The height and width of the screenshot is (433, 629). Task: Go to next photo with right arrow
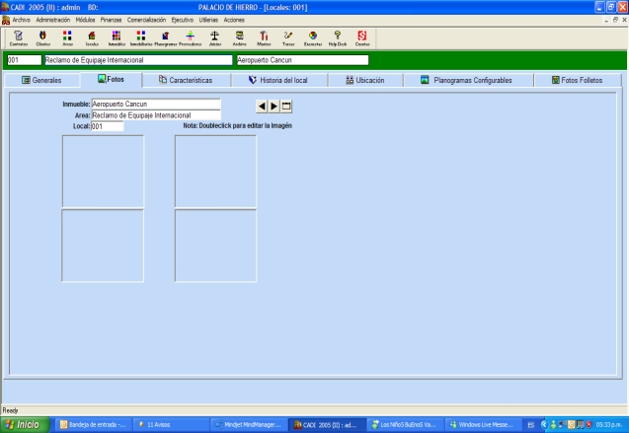[275, 106]
